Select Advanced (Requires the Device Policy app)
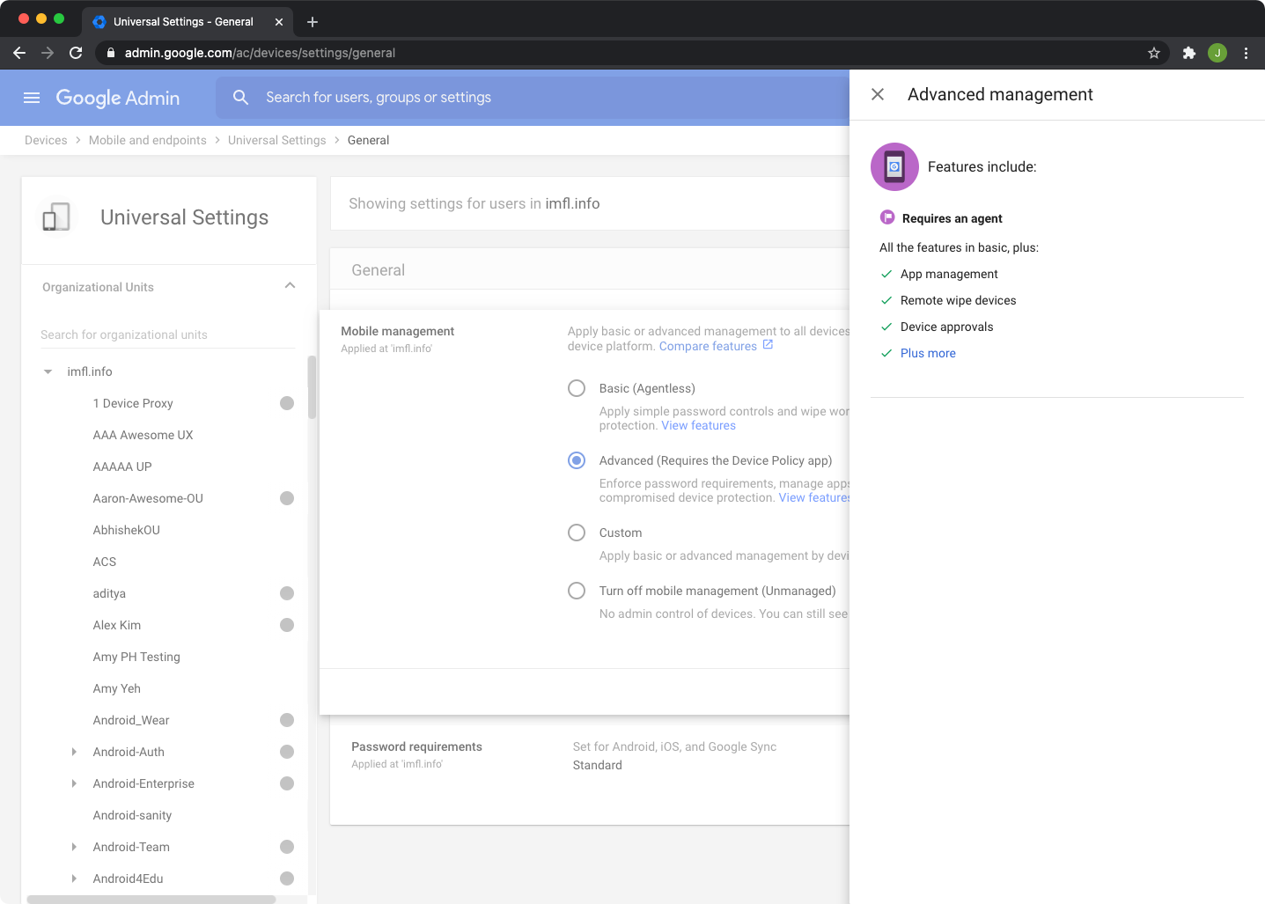 coord(577,460)
